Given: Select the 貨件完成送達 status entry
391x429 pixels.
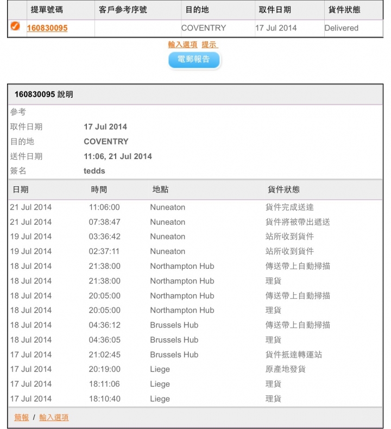Looking at the screenshot, I should (289, 207).
